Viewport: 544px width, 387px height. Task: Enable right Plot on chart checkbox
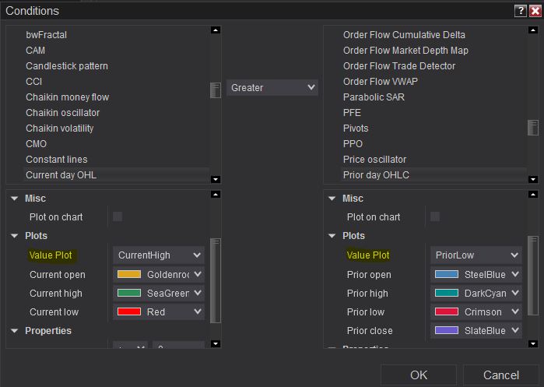[435, 216]
